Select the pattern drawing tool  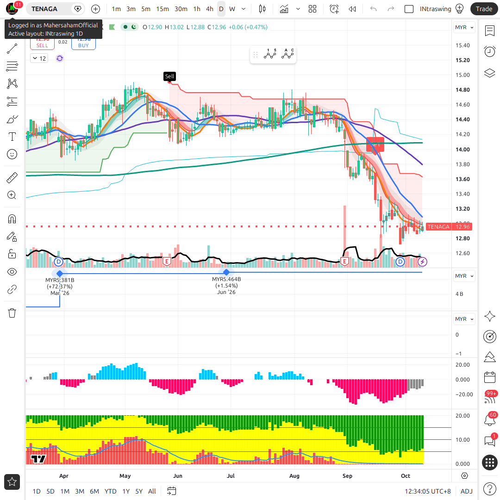coord(12,83)
